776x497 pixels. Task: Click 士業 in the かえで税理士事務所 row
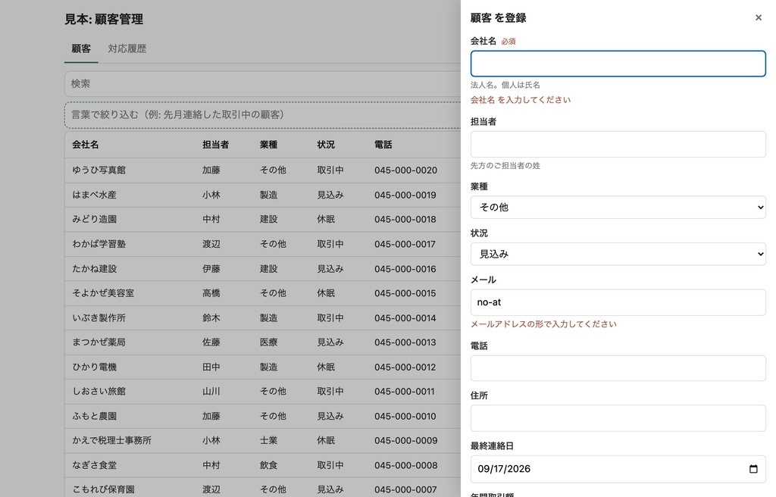268,441
